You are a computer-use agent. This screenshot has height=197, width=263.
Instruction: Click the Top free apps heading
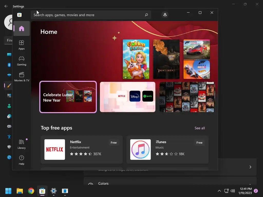56,128
